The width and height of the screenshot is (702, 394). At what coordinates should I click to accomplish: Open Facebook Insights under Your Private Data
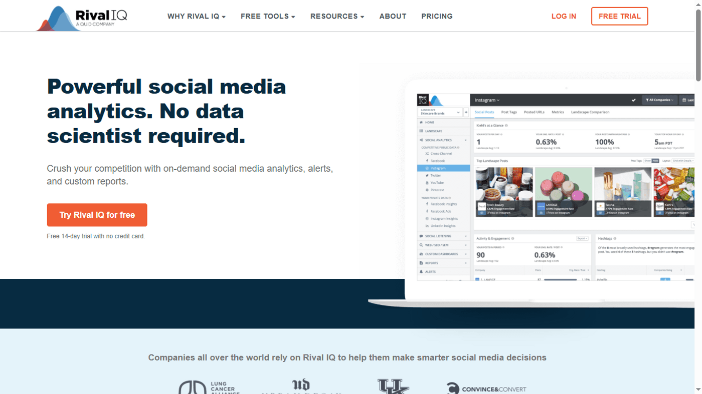[444, 203]
